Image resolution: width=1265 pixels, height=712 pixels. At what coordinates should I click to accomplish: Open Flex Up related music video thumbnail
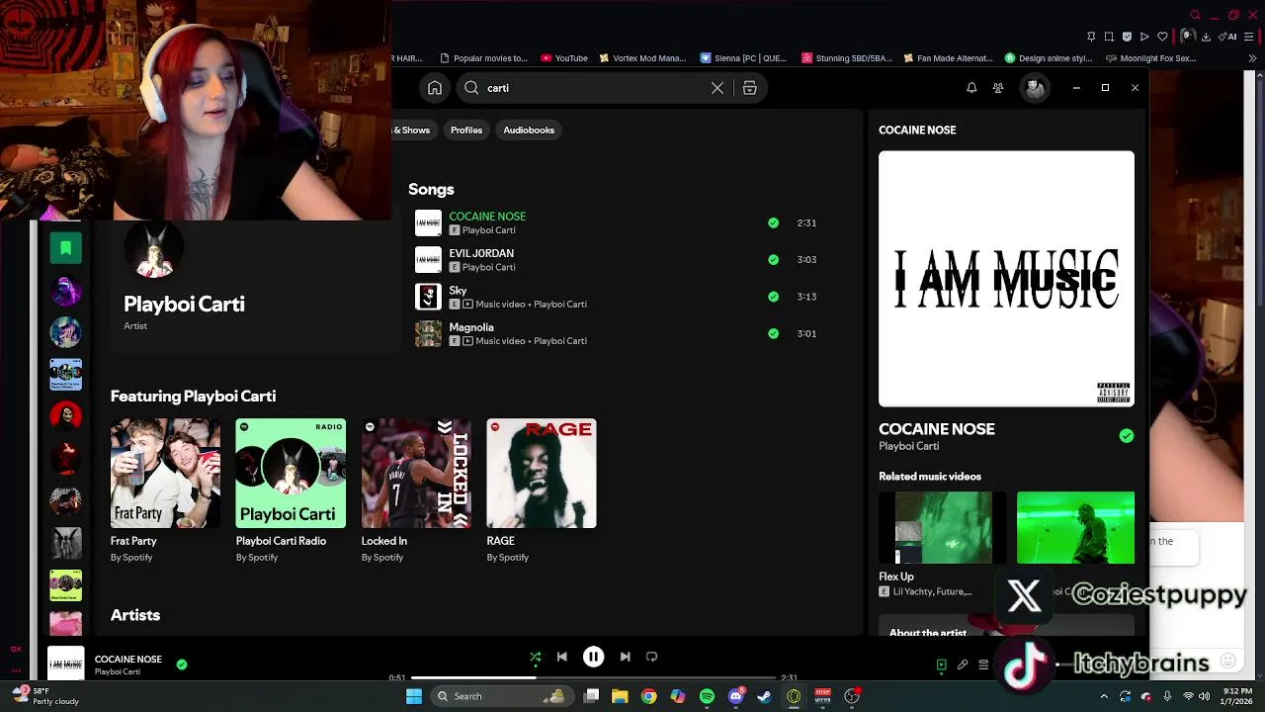coord(943,527)
